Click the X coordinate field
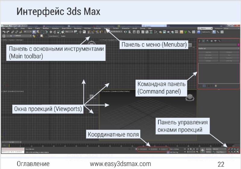This screenshot has width=241, height=169. tap(143, 149)
